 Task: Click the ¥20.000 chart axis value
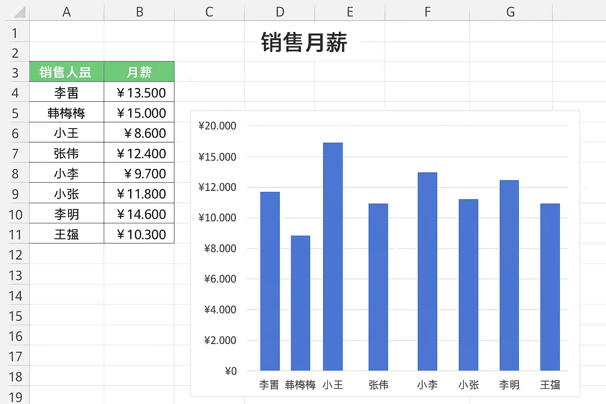pyautogui.click(x=217, y=126)
